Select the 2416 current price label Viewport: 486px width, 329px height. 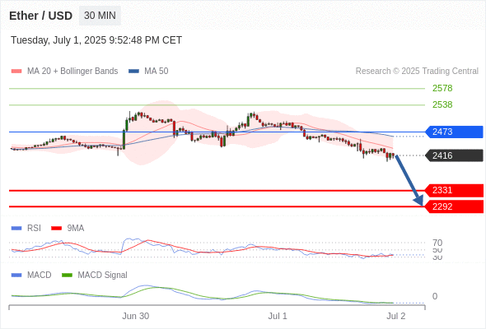[x=454, y=155]
